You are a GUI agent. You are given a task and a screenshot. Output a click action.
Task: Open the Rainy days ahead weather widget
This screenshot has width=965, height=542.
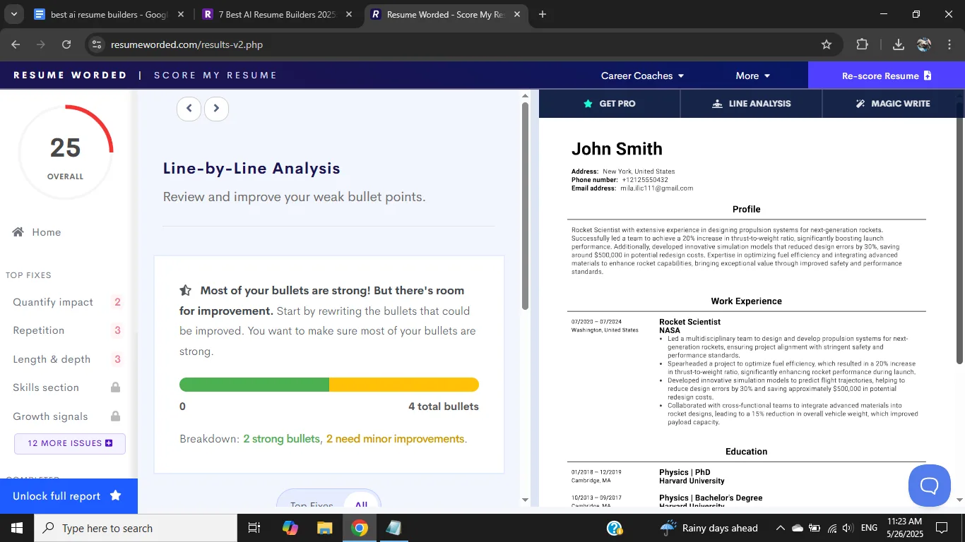(x=709, y=528)
